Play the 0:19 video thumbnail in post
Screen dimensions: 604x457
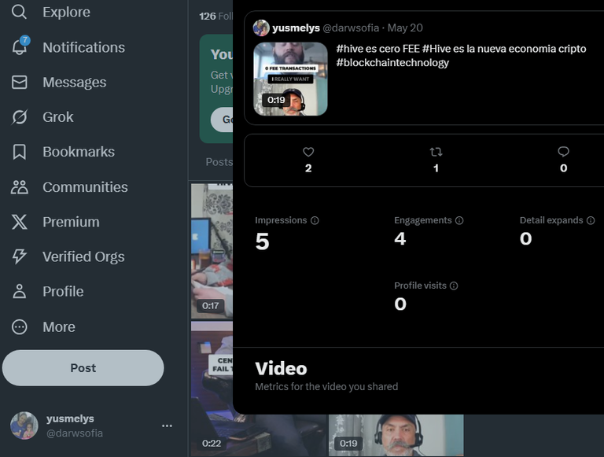290,79
